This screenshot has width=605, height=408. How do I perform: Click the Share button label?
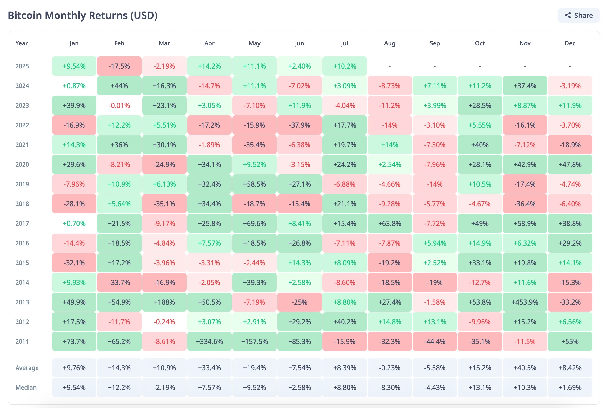[583, 16]
